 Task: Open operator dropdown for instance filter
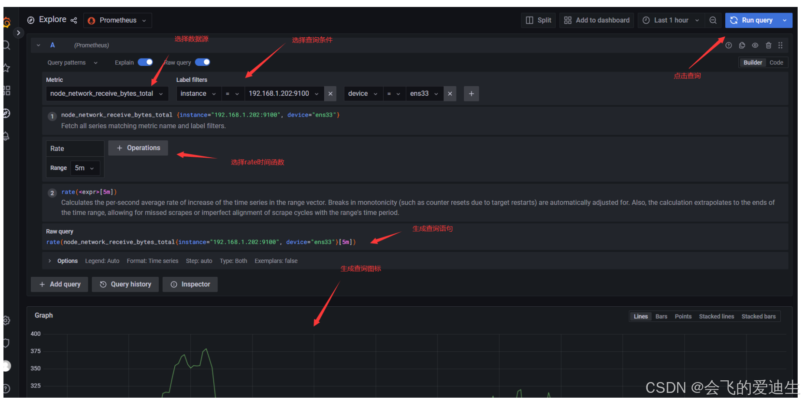(x=232, y=94)
